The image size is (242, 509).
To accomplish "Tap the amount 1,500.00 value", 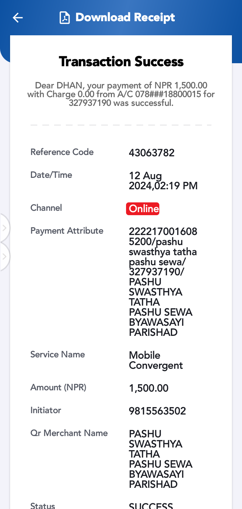I will 149,388.
